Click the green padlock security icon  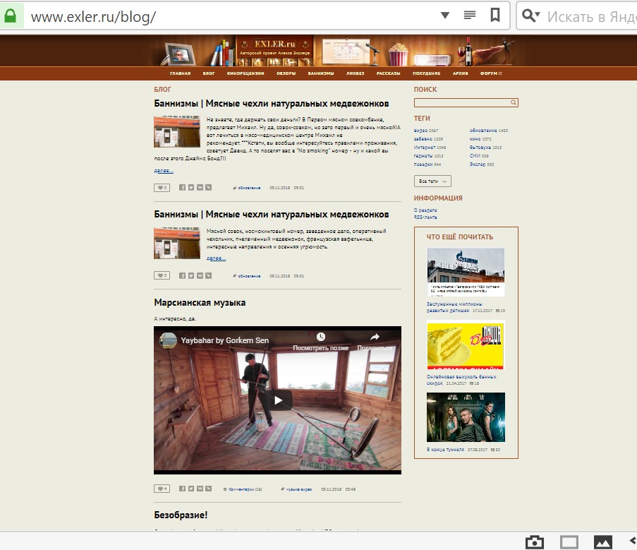11,16
